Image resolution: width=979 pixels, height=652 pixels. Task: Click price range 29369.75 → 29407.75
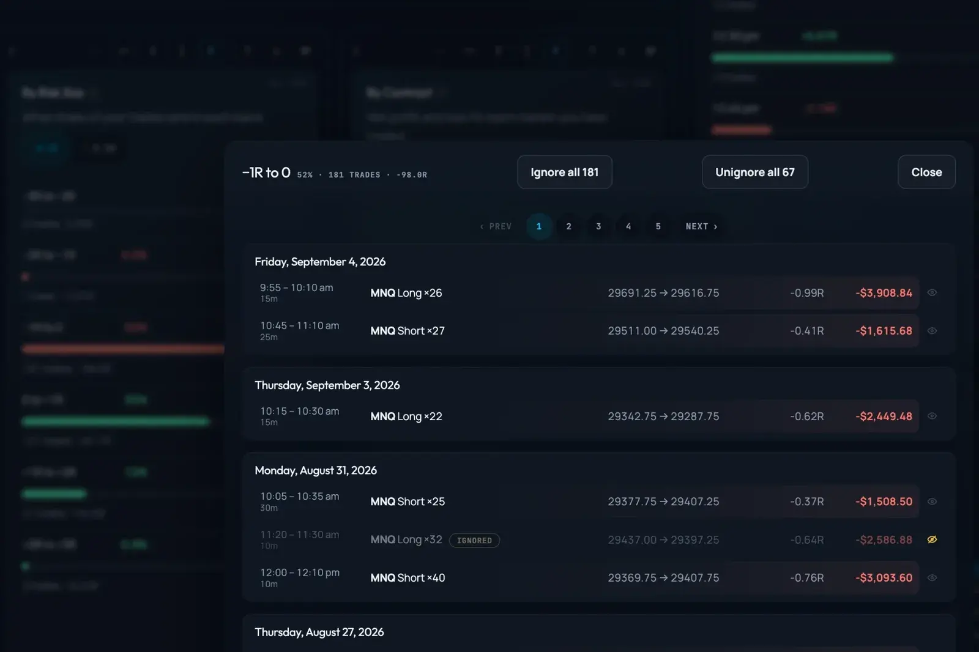click(663, 578)
